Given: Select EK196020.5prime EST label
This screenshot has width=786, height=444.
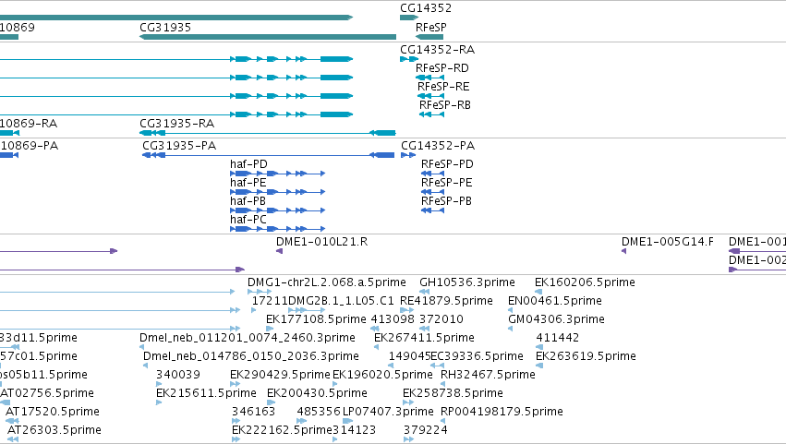Looking at the screenshot, I should [382, 376].
